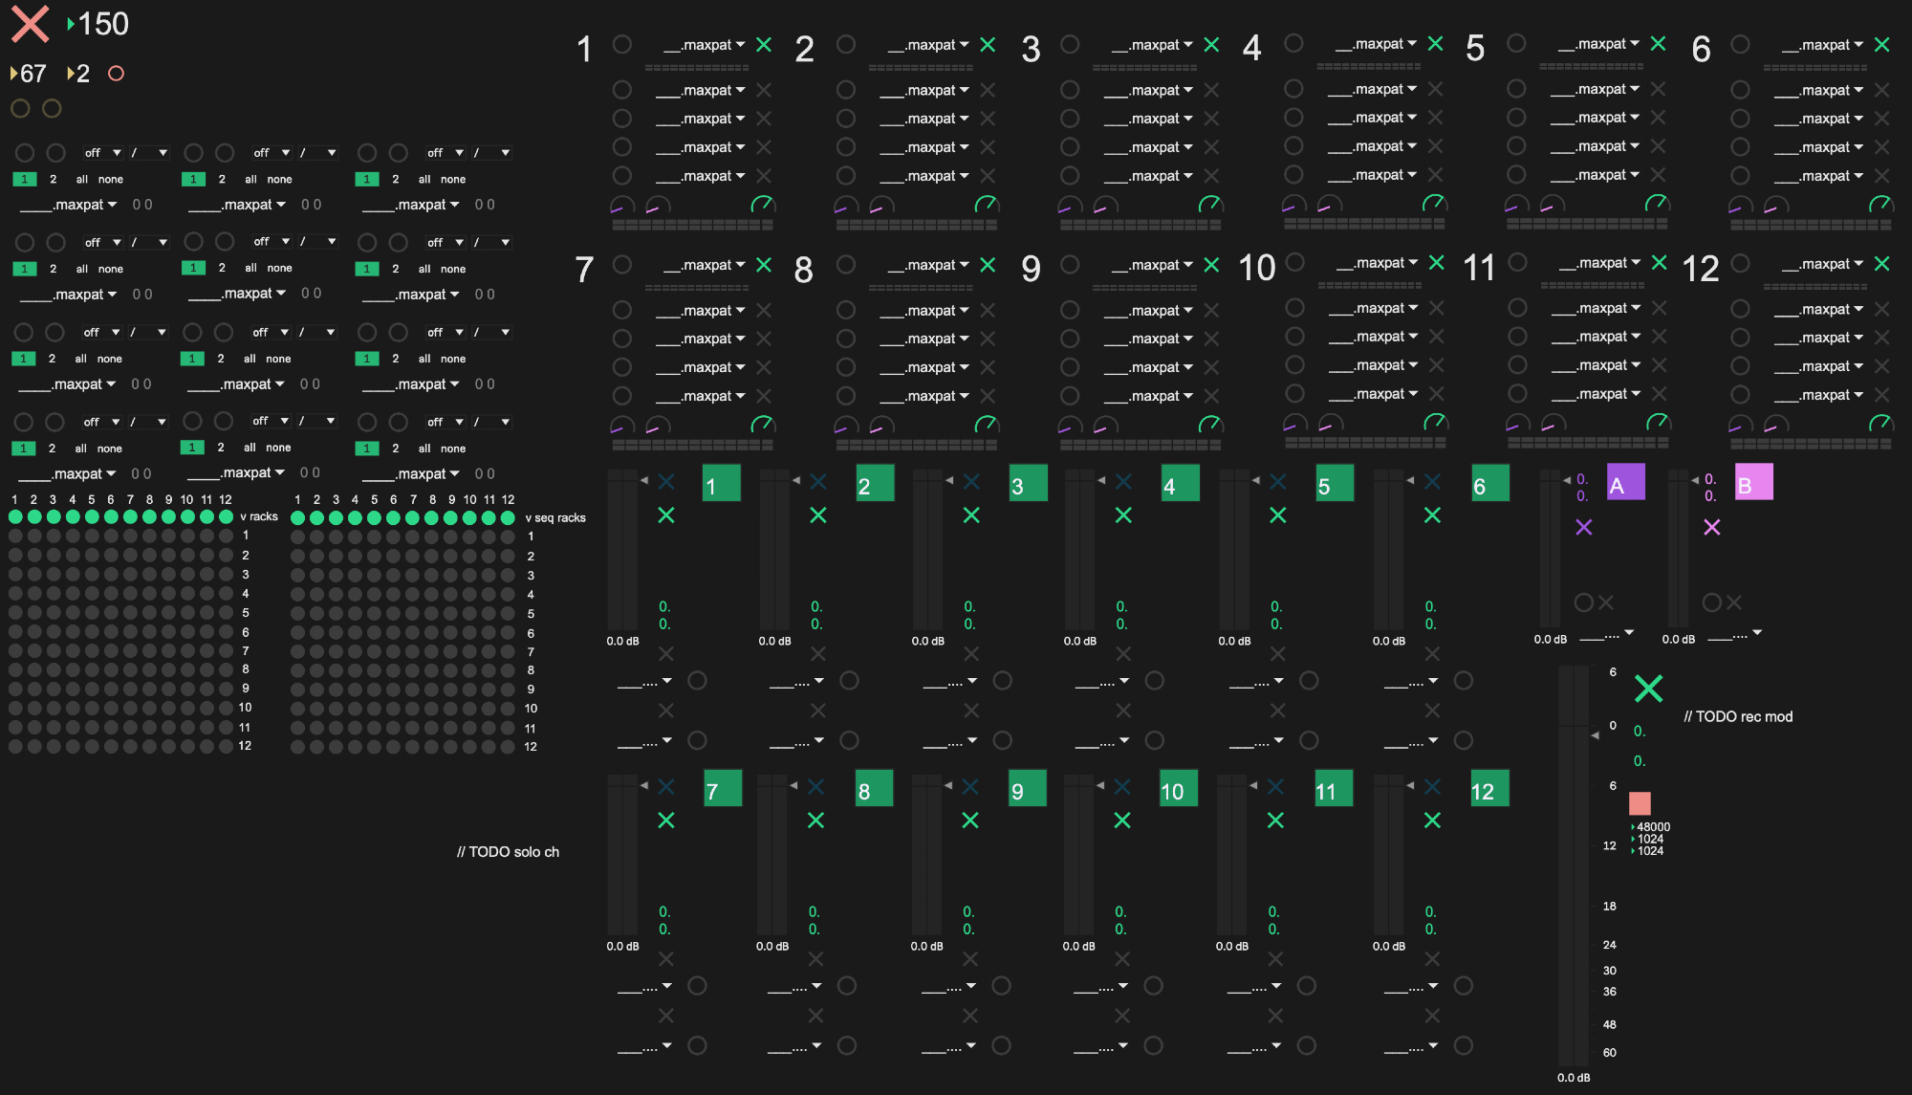Viewport: 1912px width, 1095px height.
Task: Click the large green X on master meter
Action: point(1648,688)
